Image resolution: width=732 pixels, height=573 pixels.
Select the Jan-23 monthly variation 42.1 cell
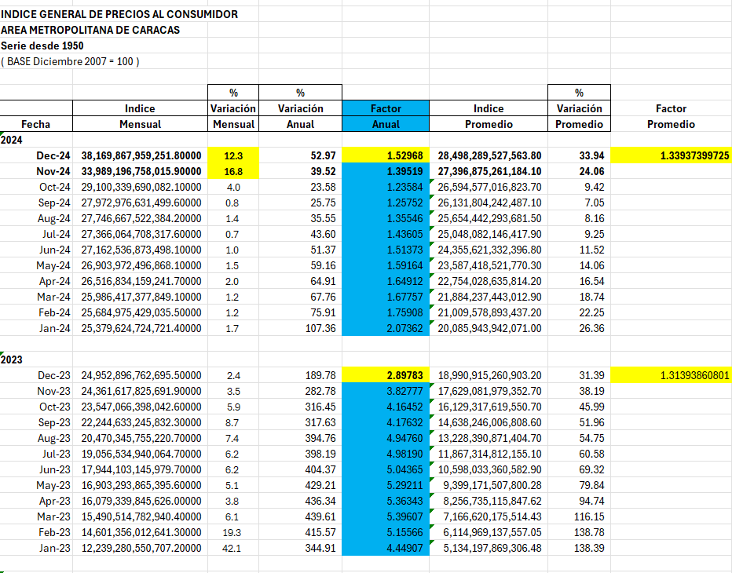point(233,548)
